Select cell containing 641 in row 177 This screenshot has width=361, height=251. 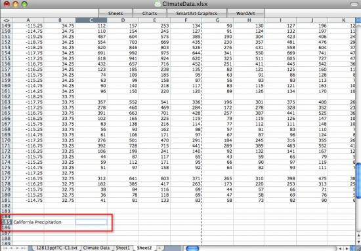coord(123,178)
